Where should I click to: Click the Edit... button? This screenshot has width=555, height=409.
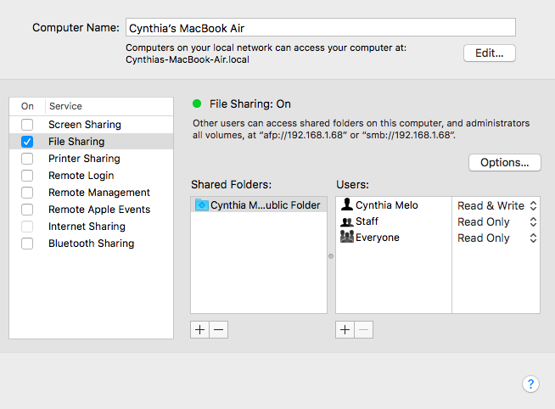point(489,53)
